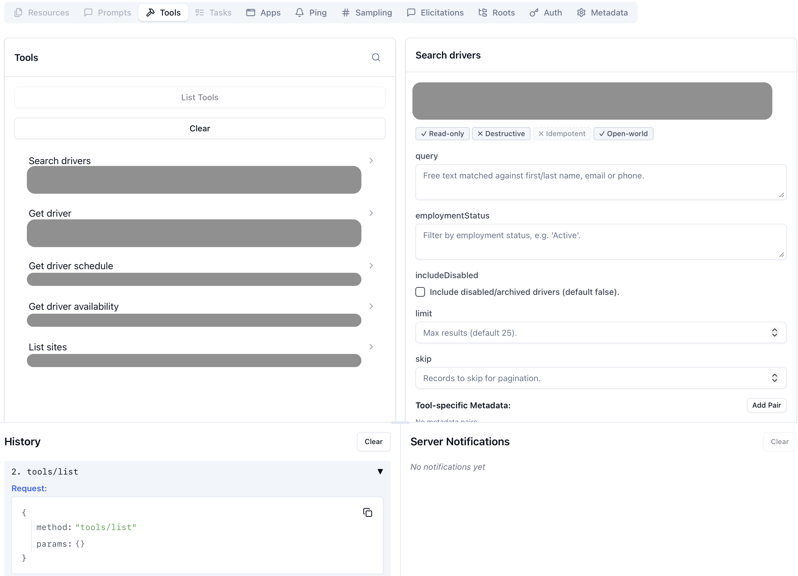The width and height of the screenshot is (798, 576).
Task: Click the skip field stepper arrows
Action: click(774, 378)
